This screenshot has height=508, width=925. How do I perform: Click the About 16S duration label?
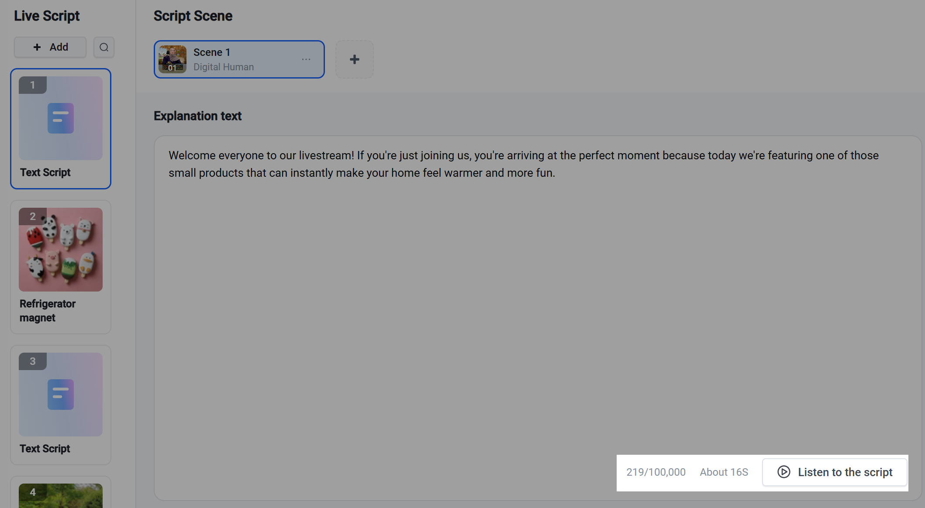[x=724, y=472]
